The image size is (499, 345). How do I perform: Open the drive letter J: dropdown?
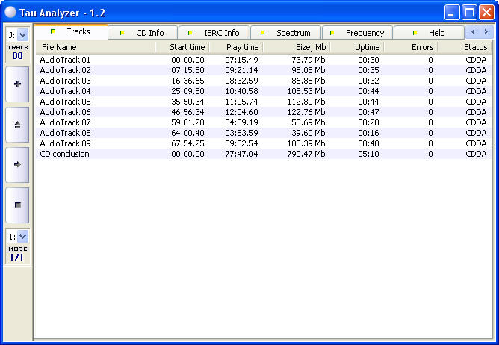[x=22, y=34]
